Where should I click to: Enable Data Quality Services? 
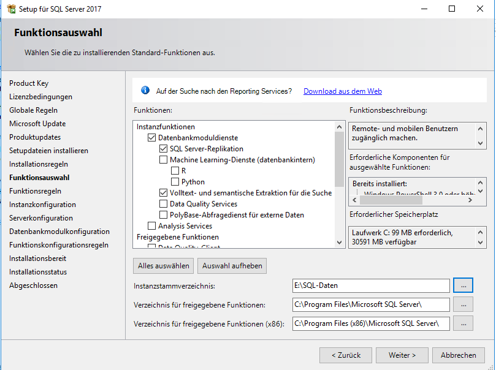(x=163, y=204)
